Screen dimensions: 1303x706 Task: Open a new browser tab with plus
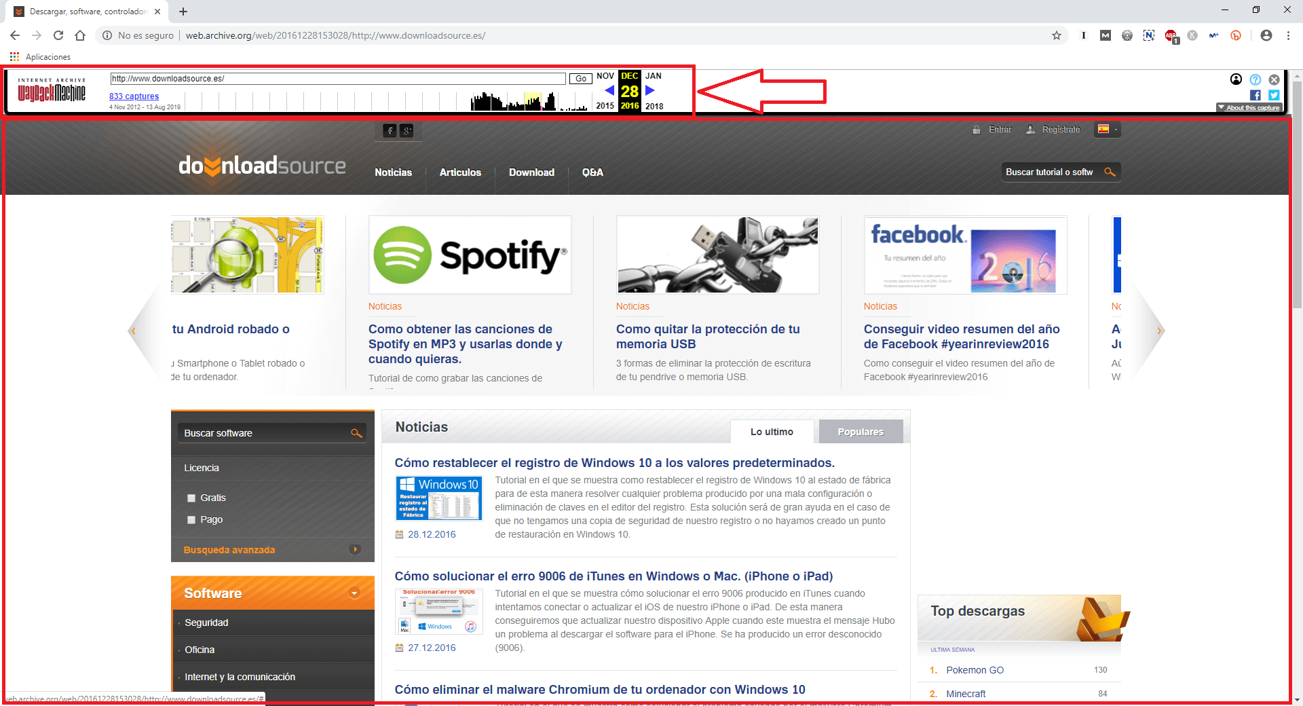pyautogui.click(x=183, y=12)
